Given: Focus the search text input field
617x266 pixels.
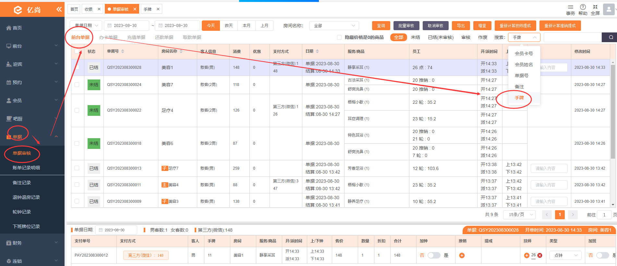Looking at the screenshot, I should pyautogui.click(x=573, y=37).
